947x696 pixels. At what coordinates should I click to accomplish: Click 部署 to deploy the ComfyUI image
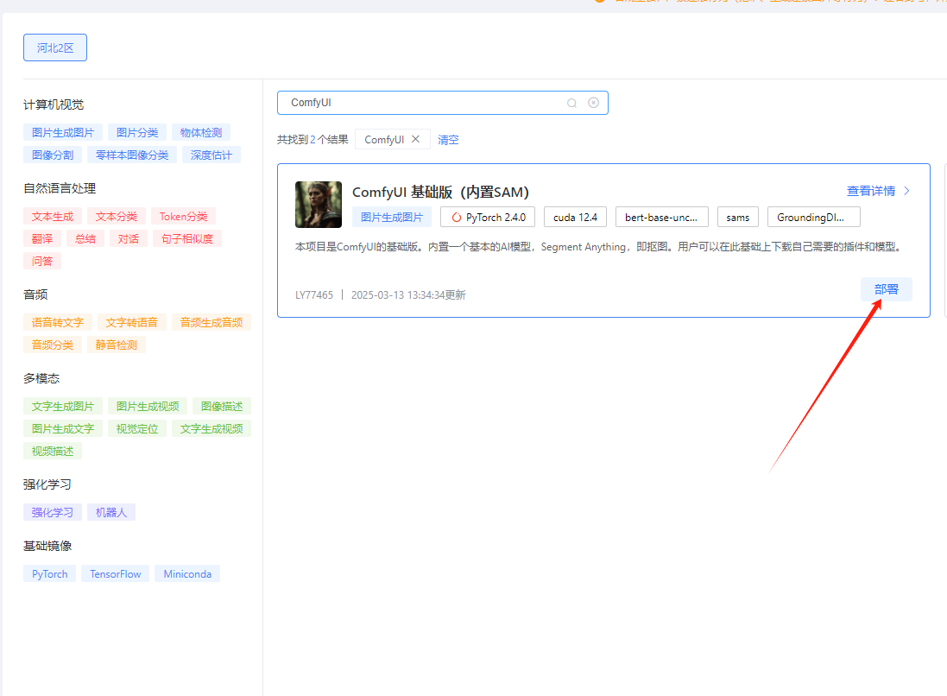(x=886, y=289)
